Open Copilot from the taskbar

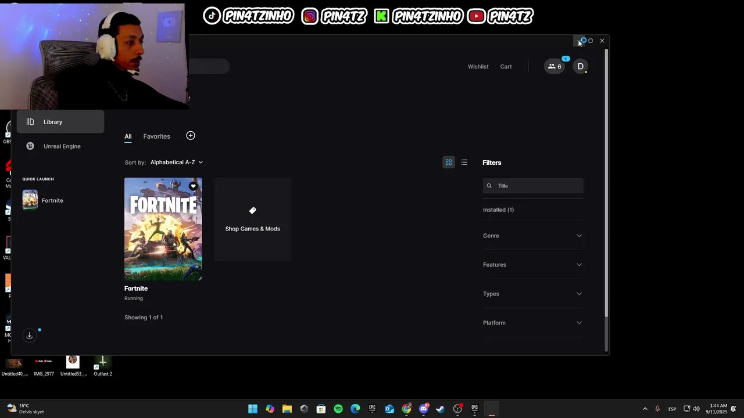coord(270,409)
